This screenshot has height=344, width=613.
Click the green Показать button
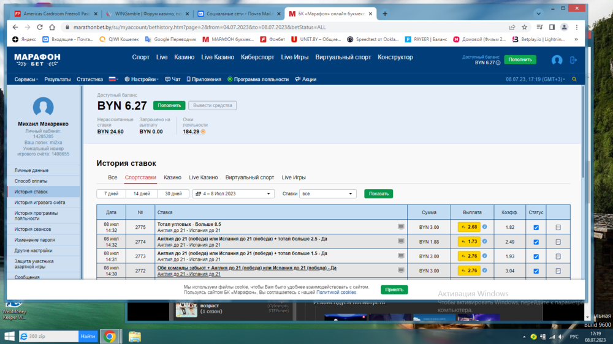[x=378, y=193]
